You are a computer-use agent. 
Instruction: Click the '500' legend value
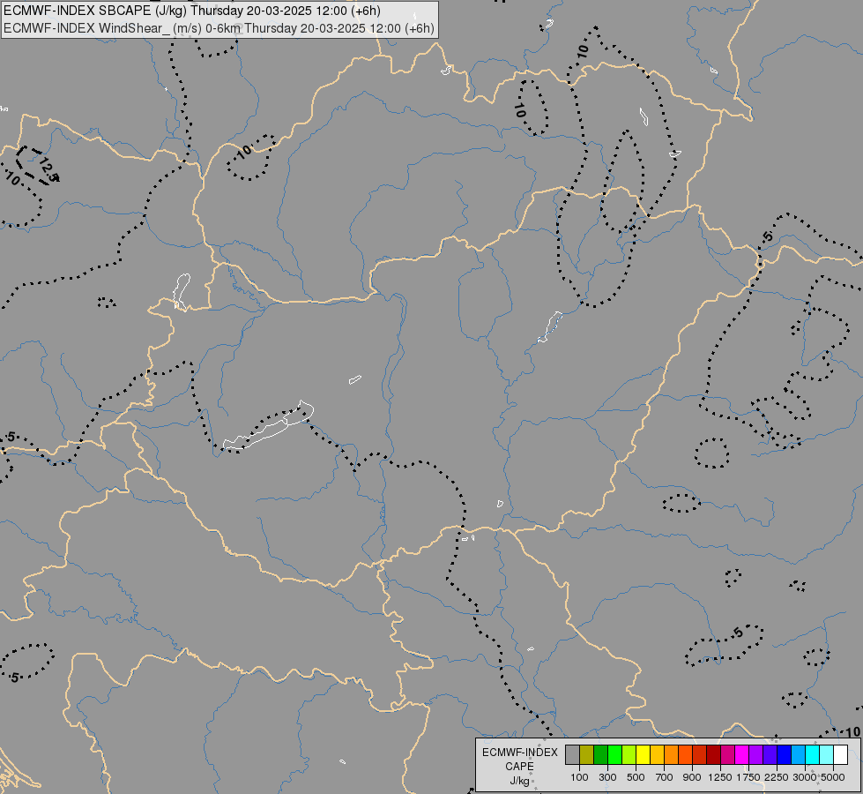point(636,777)
